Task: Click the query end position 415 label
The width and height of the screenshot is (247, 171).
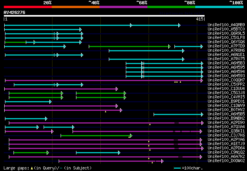Action: (200, 19)
